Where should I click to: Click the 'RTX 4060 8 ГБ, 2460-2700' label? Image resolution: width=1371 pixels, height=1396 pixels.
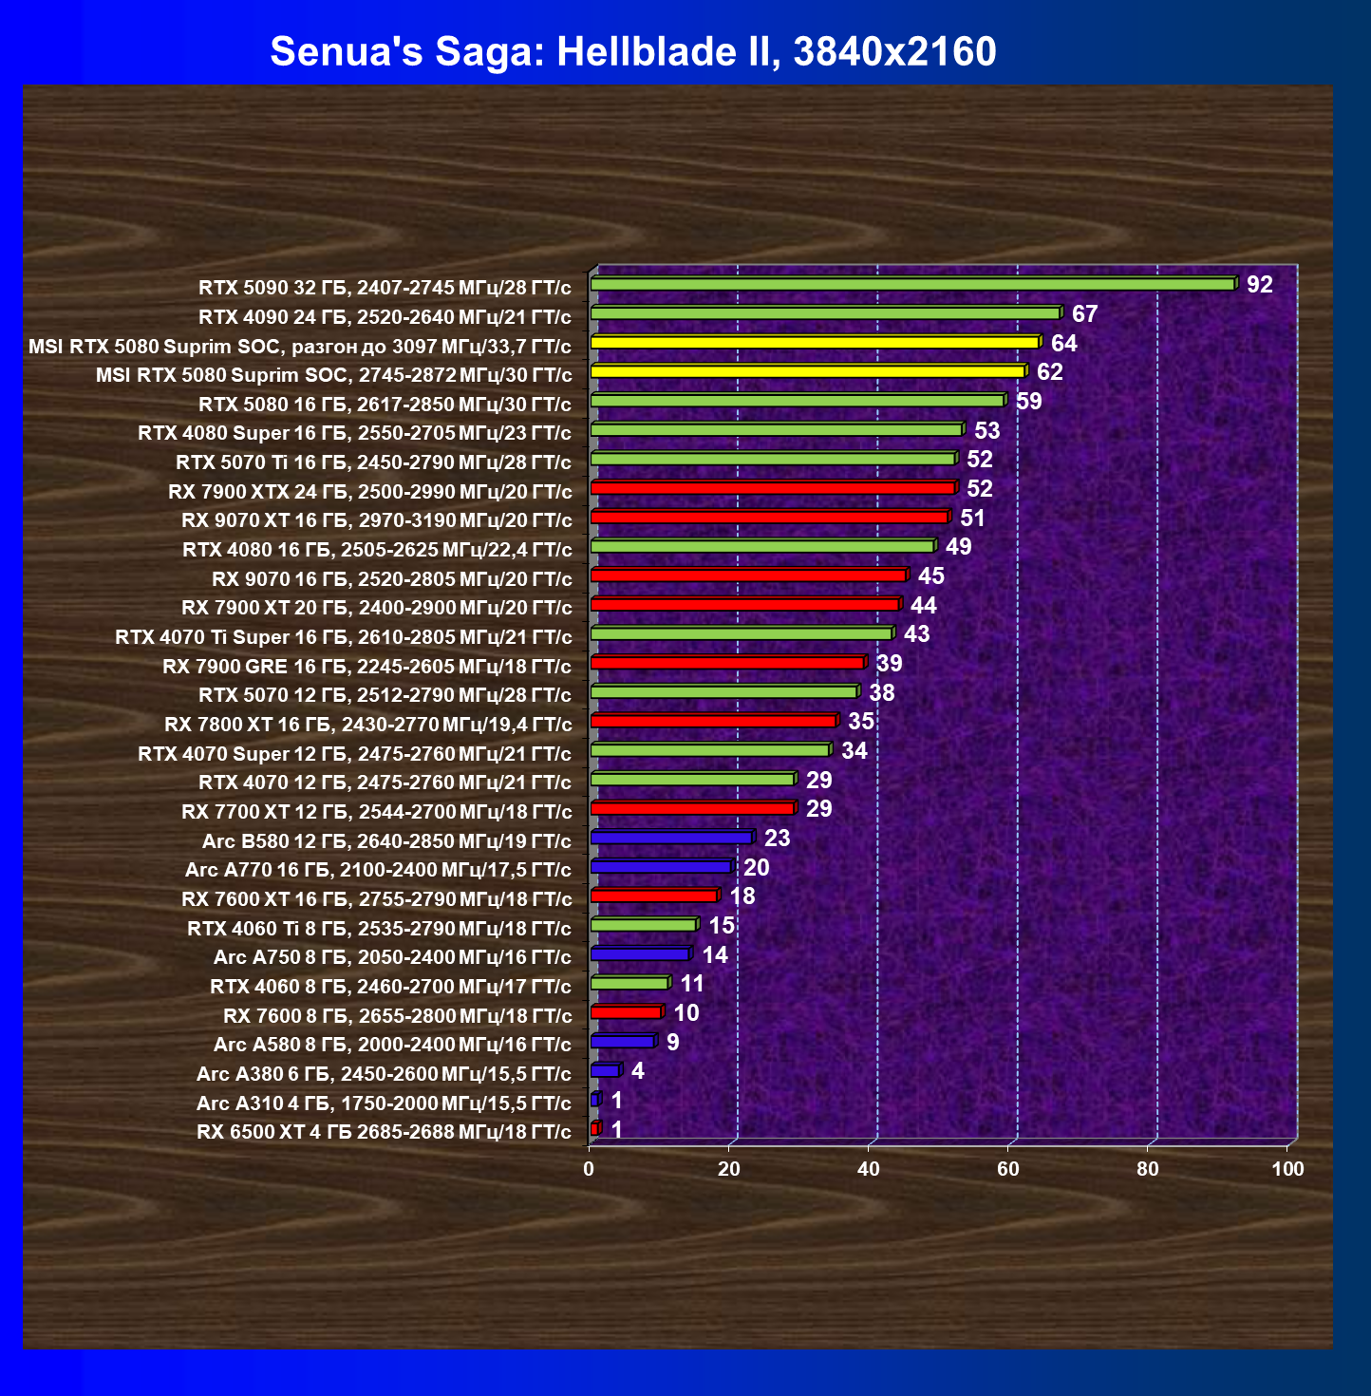pos(390,987)
